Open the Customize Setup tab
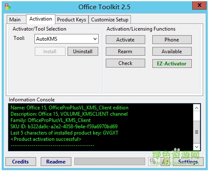 click(110, 20)
